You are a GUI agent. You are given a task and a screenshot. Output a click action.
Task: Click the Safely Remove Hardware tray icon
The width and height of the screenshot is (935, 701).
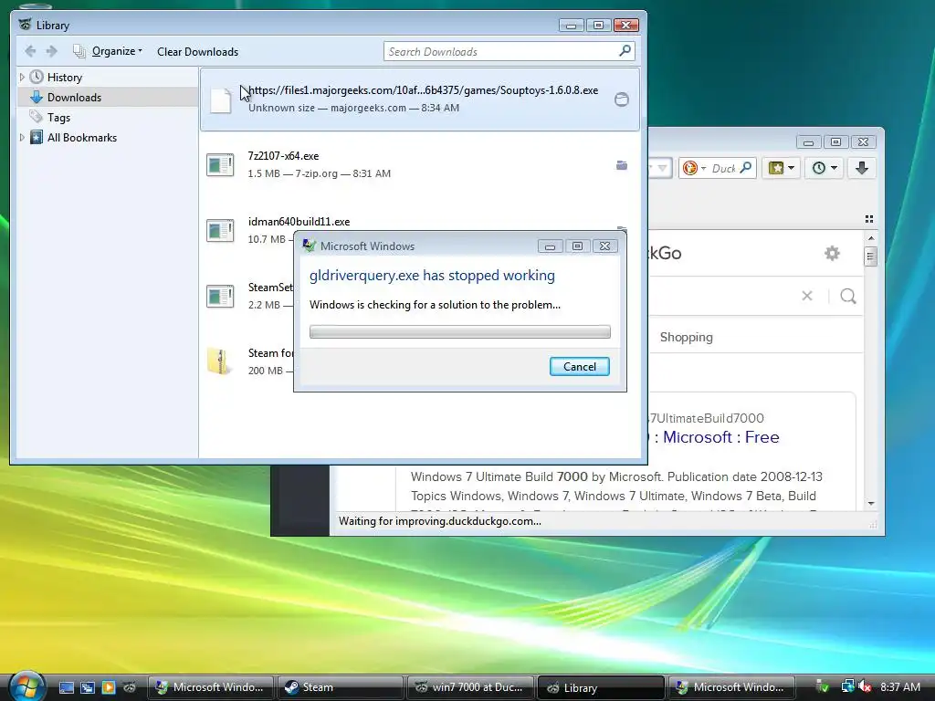point(823,687)
